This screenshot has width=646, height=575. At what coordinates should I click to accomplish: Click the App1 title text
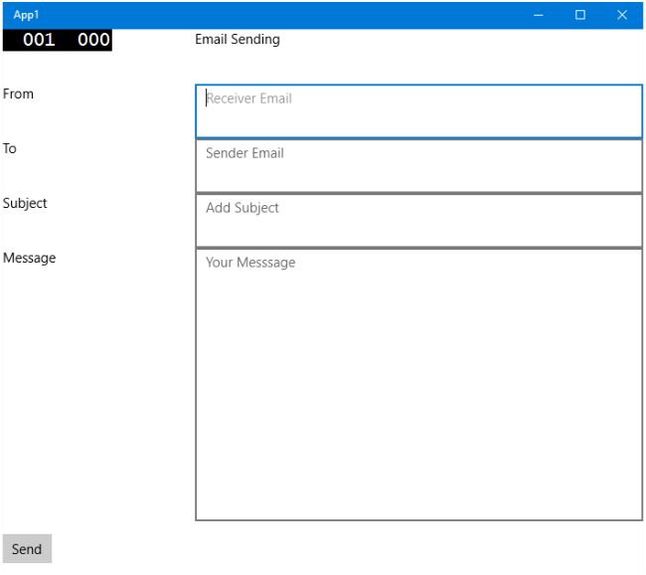[26, 15]
